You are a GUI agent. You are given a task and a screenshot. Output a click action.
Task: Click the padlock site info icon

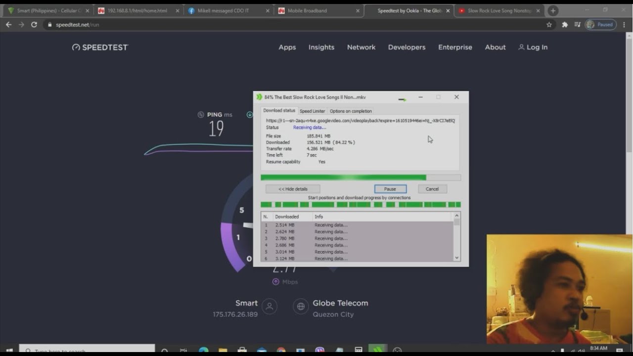pyautogui.click(x=49, y=24)
